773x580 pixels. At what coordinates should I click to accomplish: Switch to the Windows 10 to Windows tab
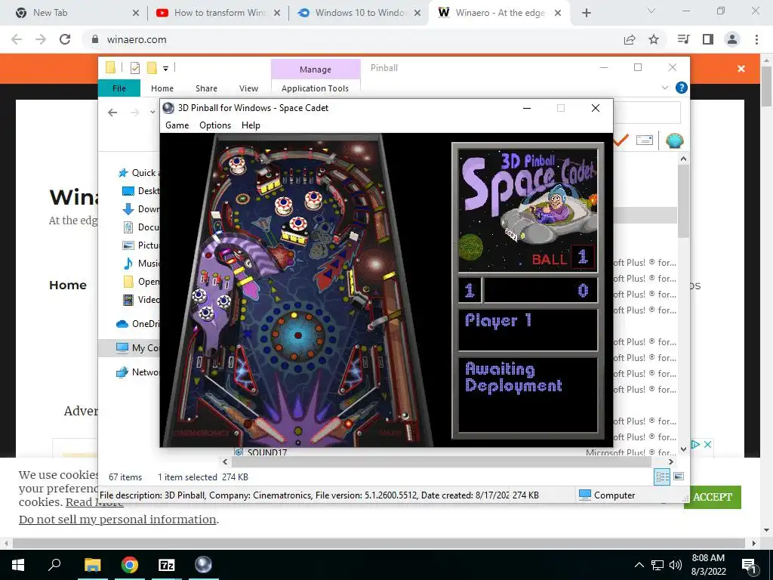[359, 13]
